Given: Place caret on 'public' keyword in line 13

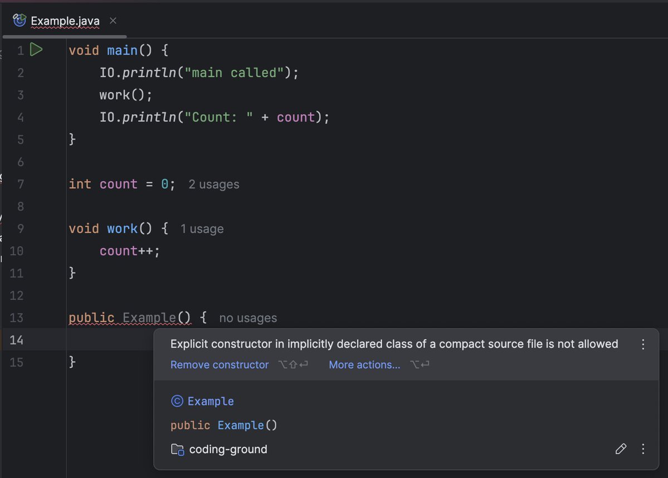Looking at the screenshot, I should pyautogui.click(x=91, y=318).
